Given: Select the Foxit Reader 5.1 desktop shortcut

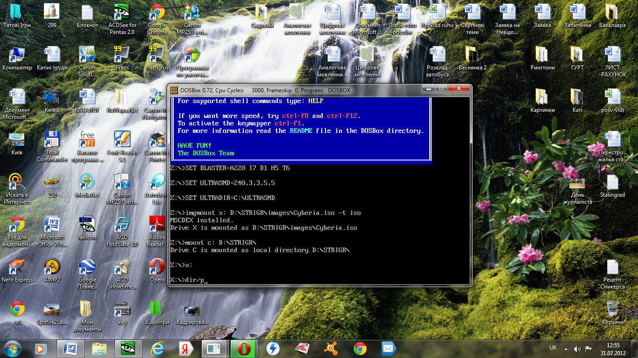Looking at the screenshot, I should (122, 147).
